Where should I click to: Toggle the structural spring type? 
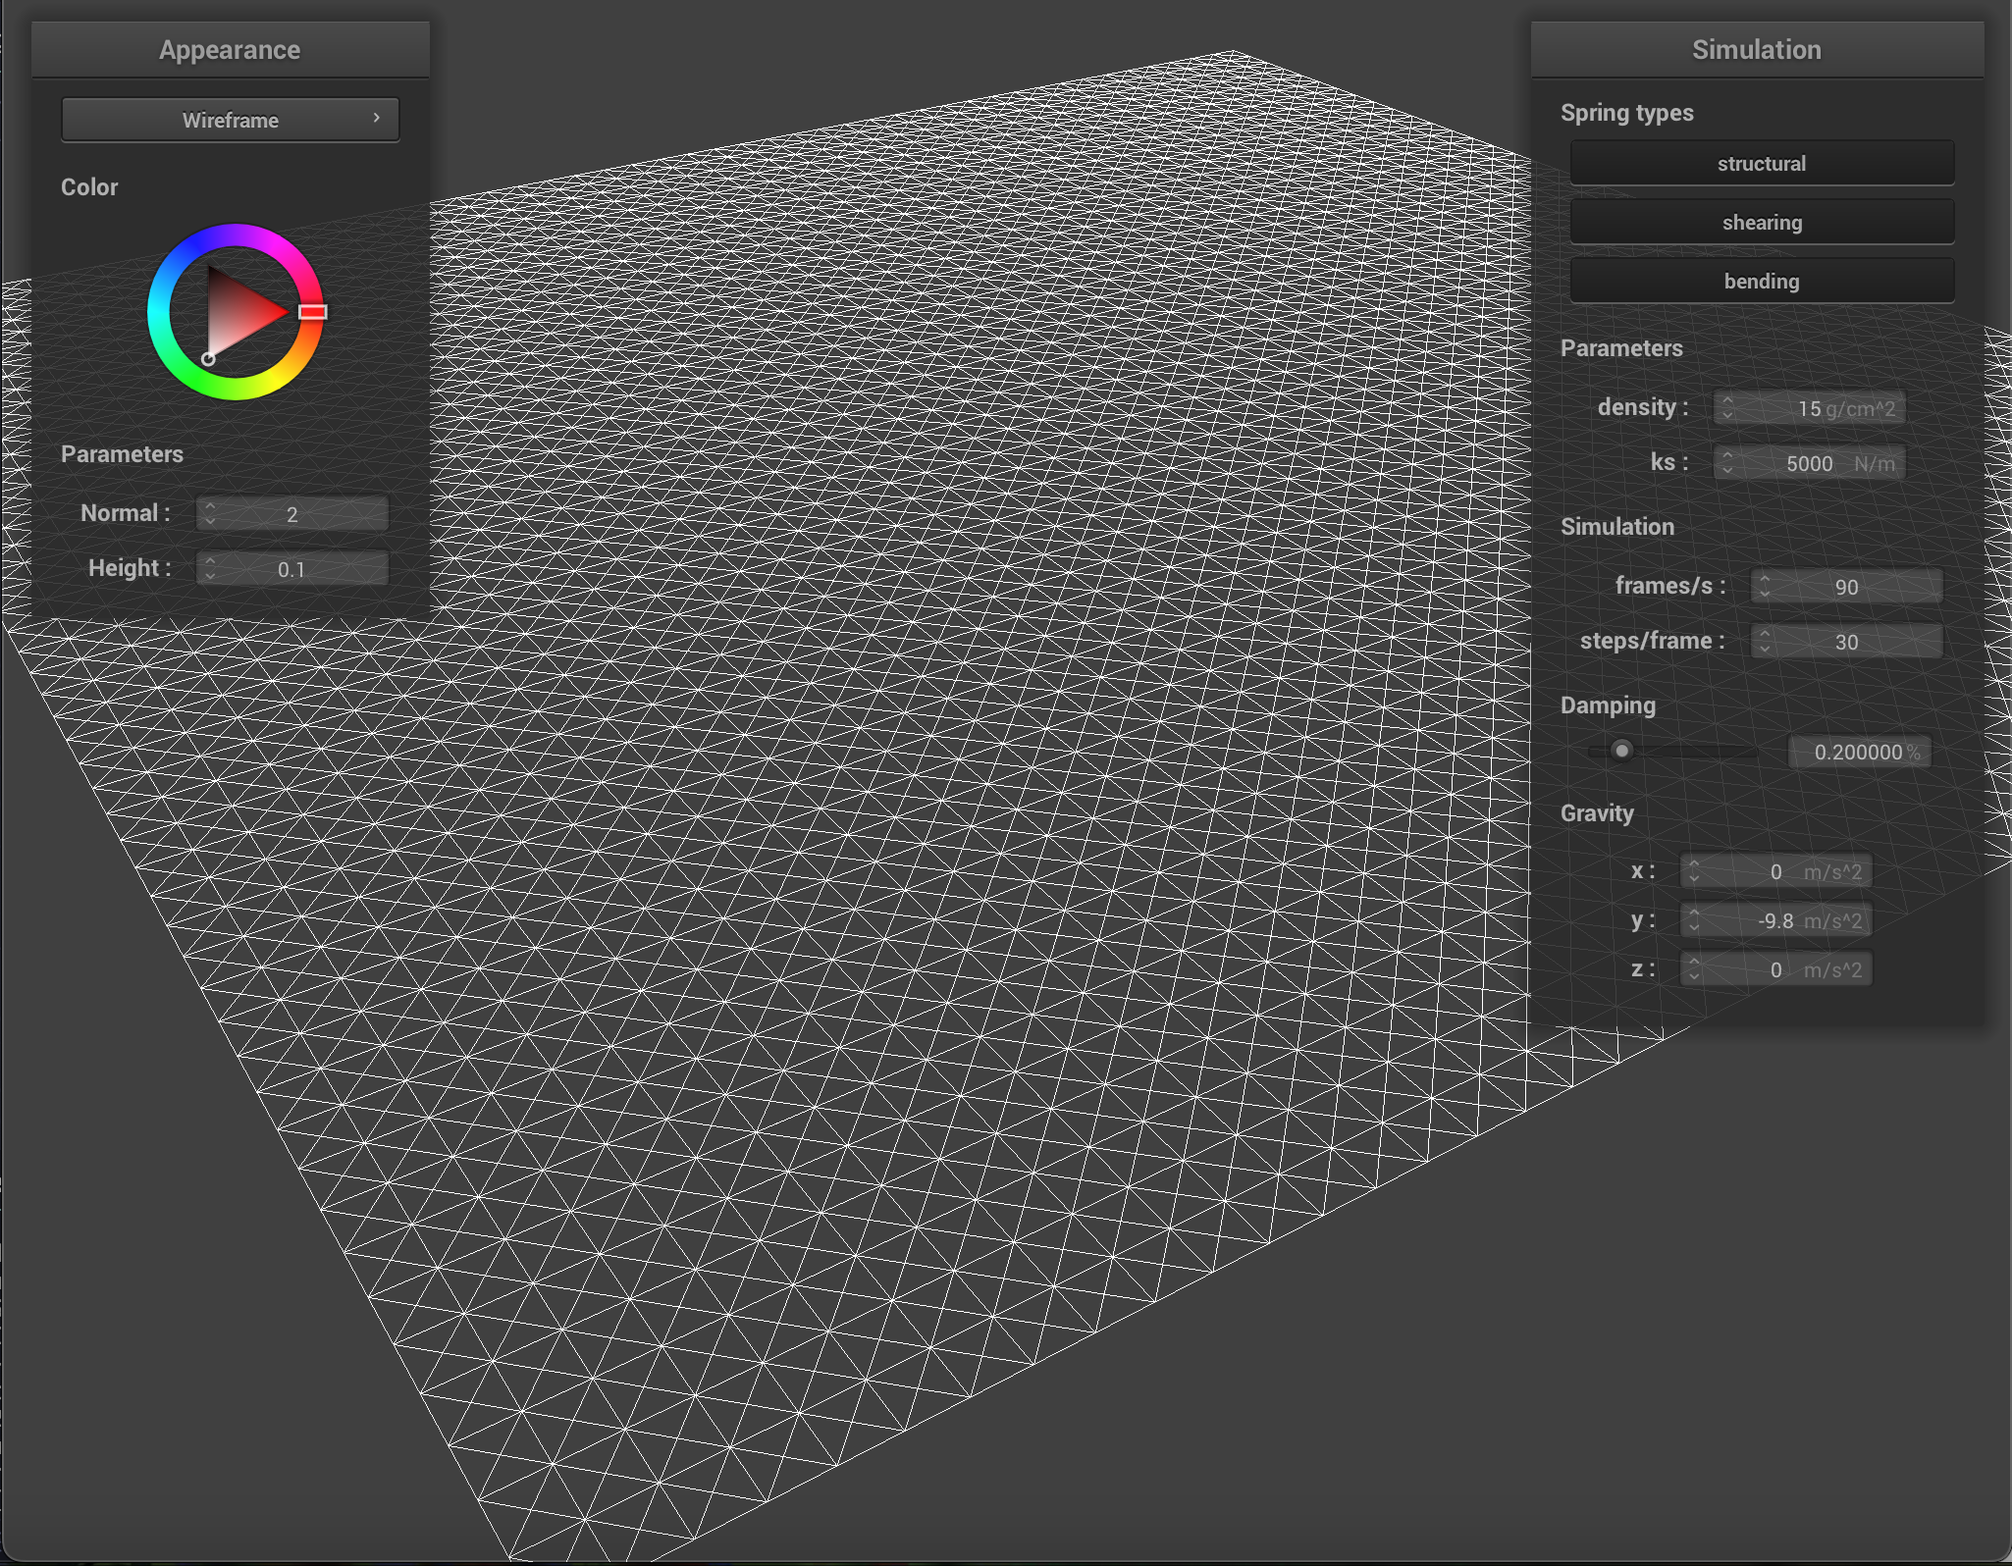pyautogui.click(x=1762, y=164)
